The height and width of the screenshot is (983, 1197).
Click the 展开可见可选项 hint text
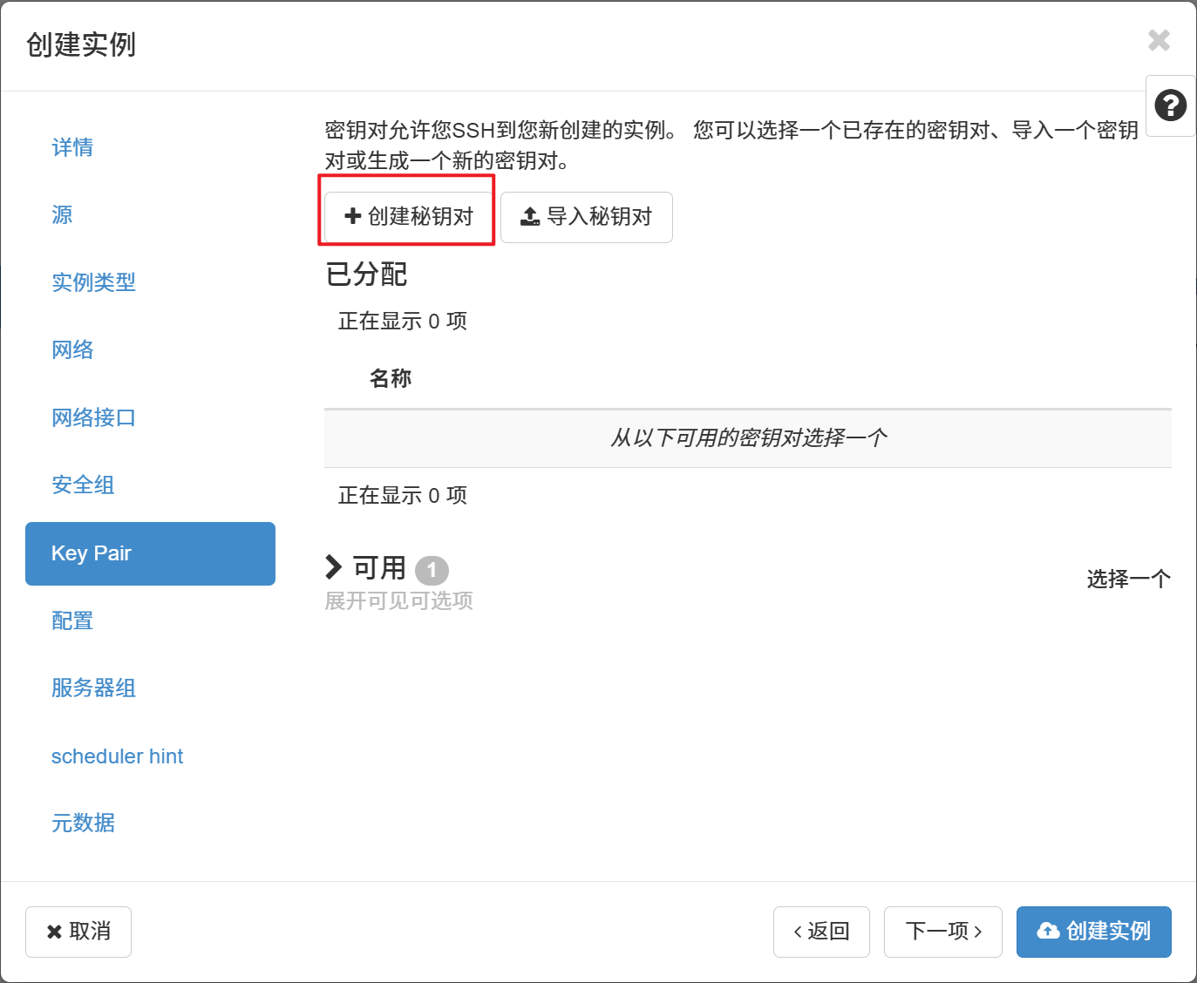[x=398, y=600]
